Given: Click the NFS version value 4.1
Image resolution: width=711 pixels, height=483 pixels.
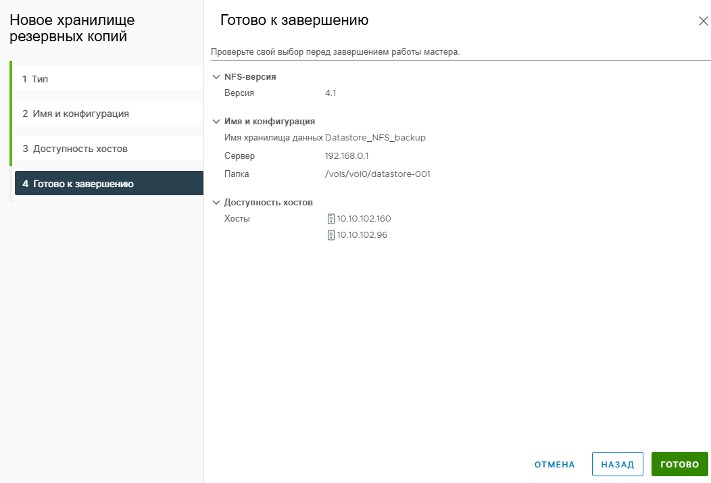Looking at the screenshot, I should pyautogui.click(x=330, y=93).
